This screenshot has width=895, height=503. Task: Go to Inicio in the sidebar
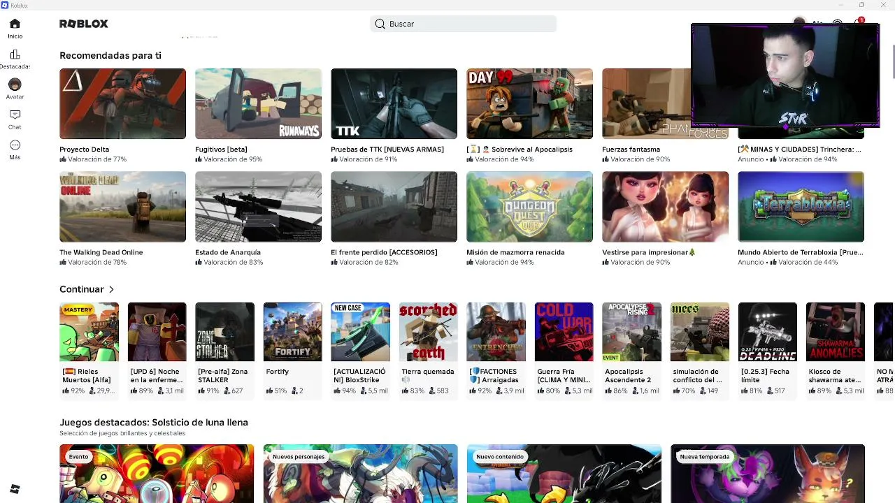click(15, 28)
